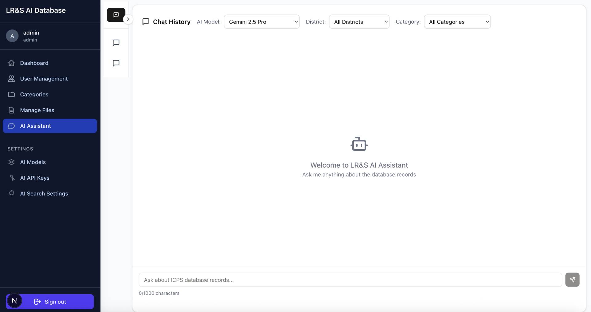Click the robot assistant icon
The height and width of the screenshot is (312, 591).
click(359, 144)
